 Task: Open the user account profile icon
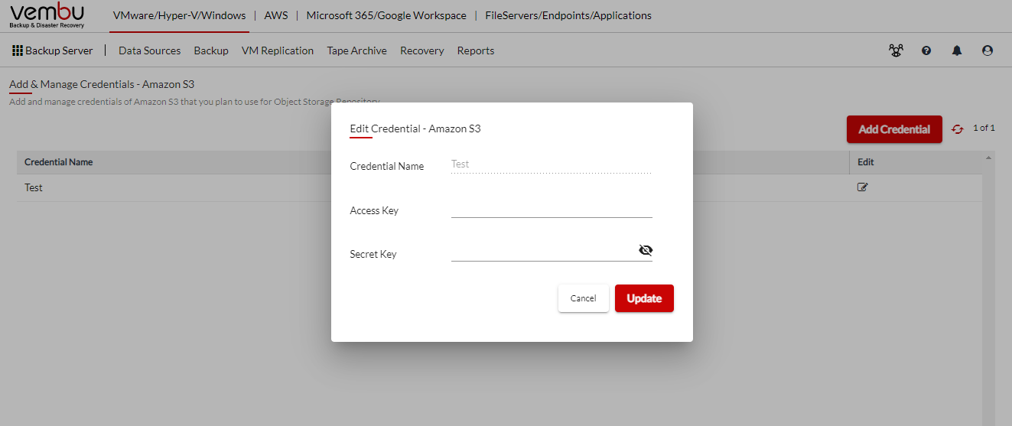click(x=988, y=50)
